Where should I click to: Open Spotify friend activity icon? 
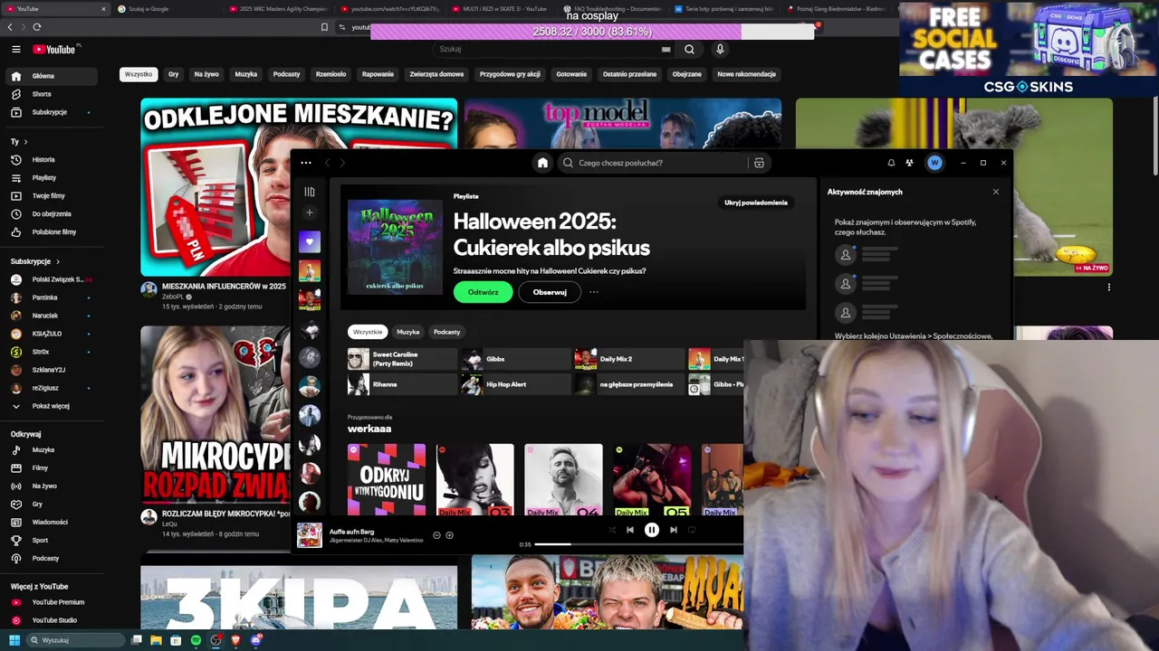(909, 163)
